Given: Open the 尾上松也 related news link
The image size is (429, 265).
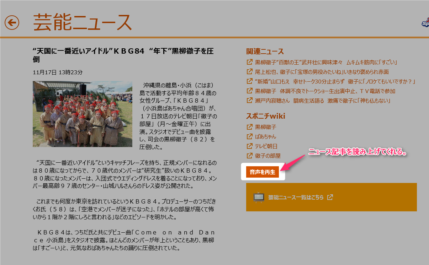Looking at the screenshot, I should click(322, 72).
